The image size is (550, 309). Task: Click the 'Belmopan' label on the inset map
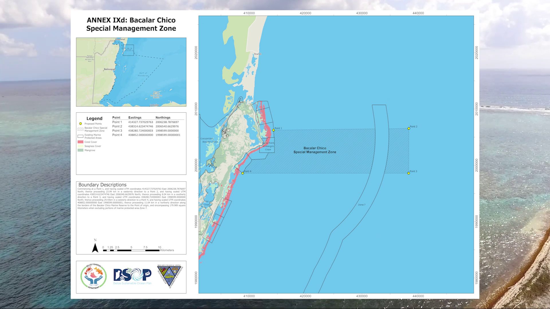(x=109, y=69)
